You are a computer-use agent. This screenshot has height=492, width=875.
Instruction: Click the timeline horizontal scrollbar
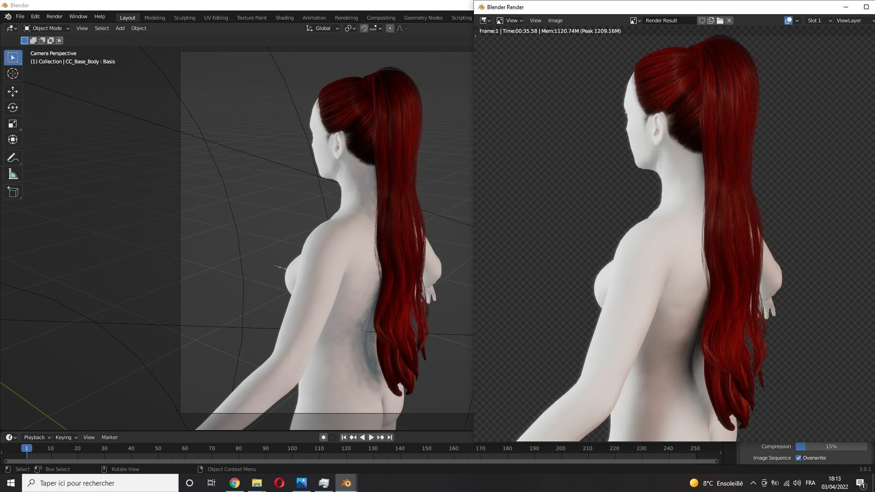click(x=361, y=461)
